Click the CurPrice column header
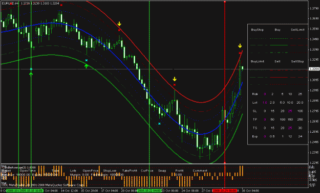Image resolution: width=320 pixels, height=193 pixels. [147, 171]
